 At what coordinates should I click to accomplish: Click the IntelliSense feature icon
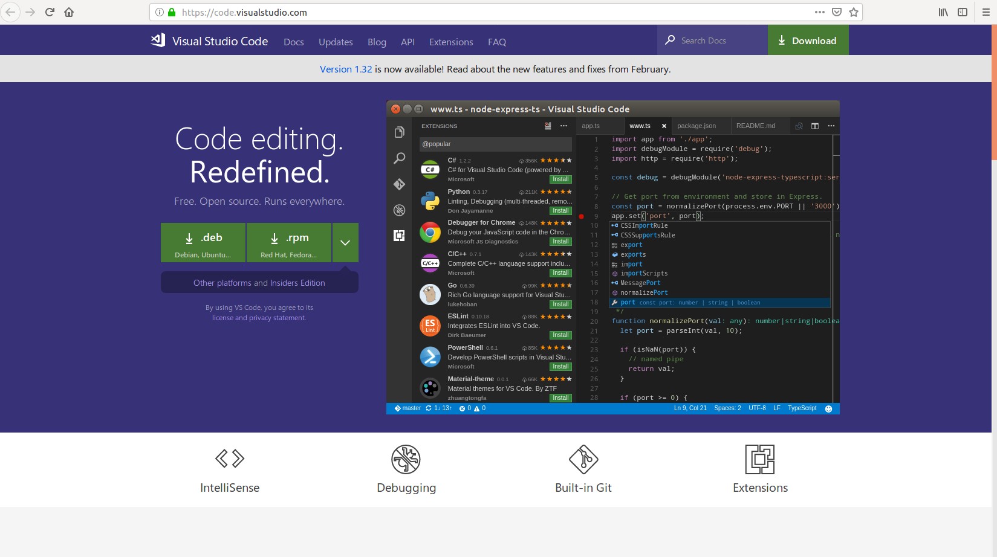(230, 459)
